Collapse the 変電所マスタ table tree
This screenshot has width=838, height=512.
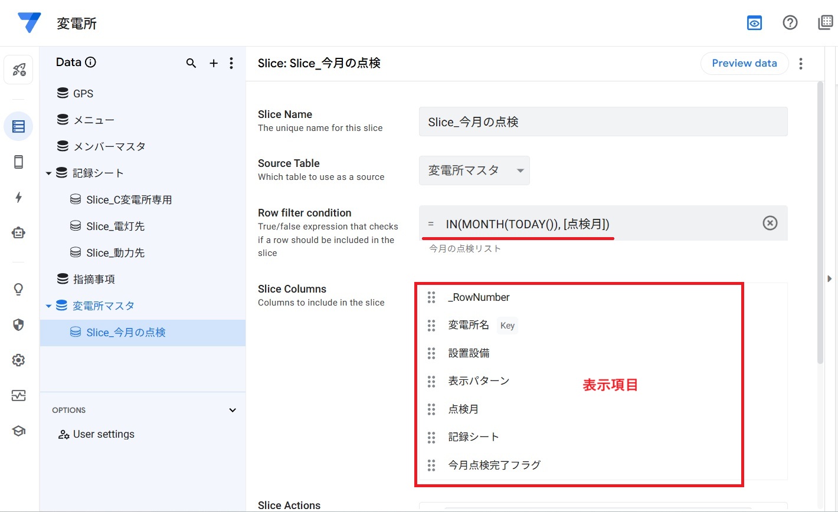point(48,306)
